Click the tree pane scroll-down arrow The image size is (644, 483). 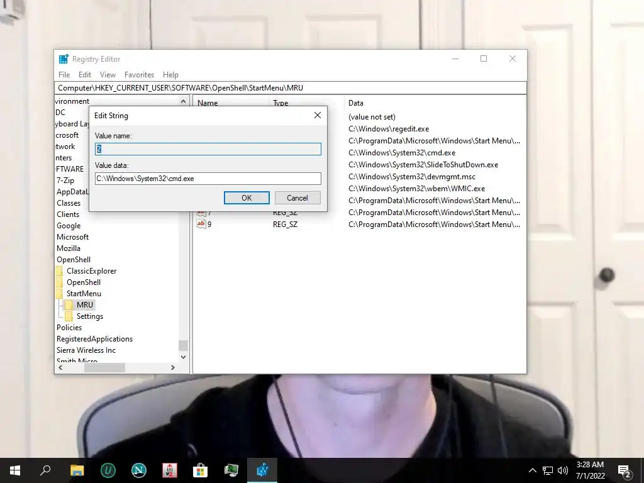183,357
